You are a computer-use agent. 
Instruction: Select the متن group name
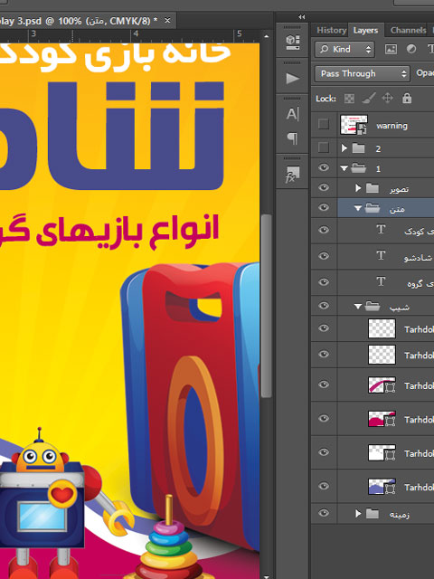(x=397, y=209)
